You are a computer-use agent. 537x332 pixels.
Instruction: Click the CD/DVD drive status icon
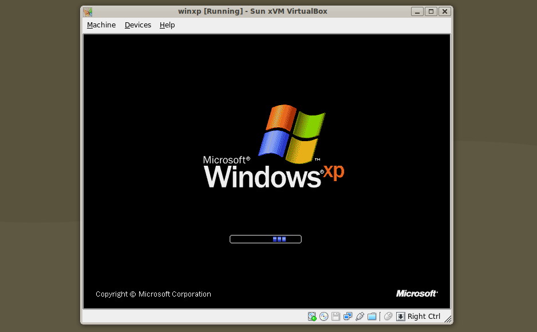click(324, 317)
